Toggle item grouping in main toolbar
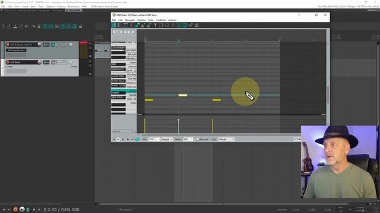Viewport: 380px width, 213px height. 50,26
